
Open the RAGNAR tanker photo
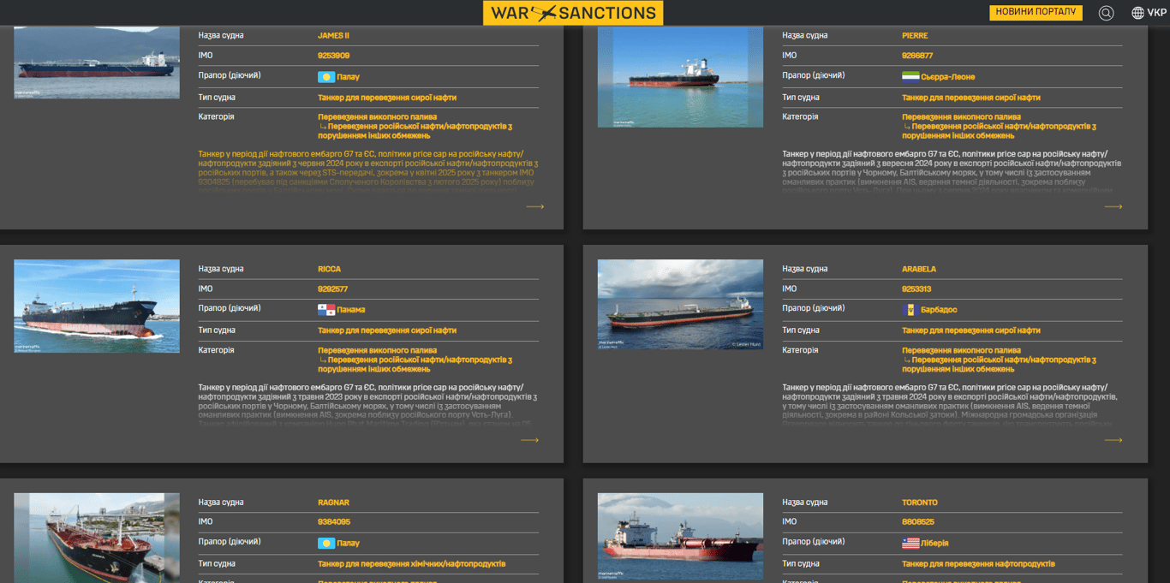(97, 538)
